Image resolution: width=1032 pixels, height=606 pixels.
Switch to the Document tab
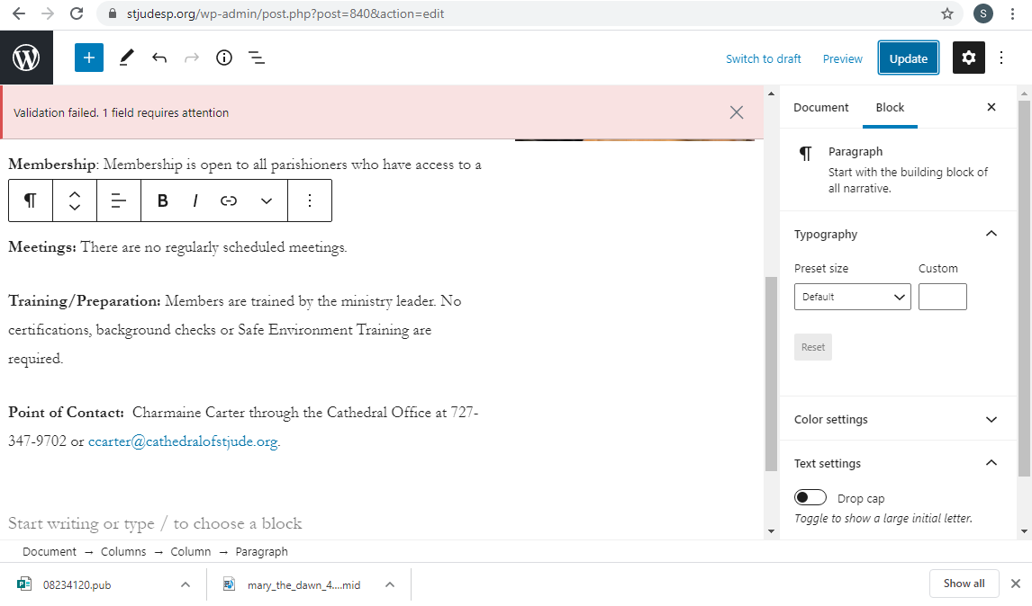820,108
